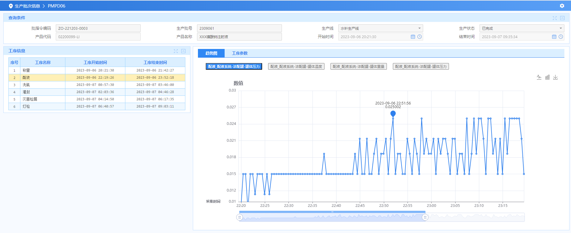Click start time cell 2023-09-07 04:14:50

tap(95, 99)
